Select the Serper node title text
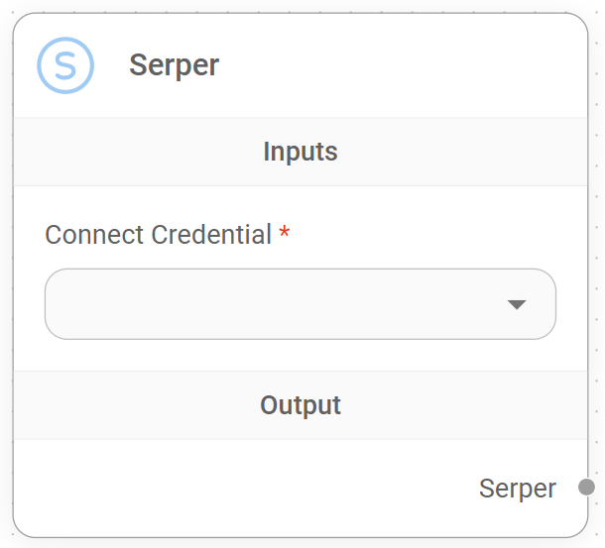605x548 pixels. (174, 65)
